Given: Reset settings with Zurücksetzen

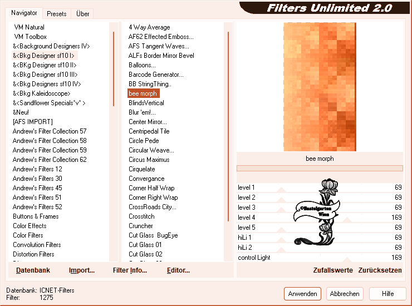Looking at the screenshot, I should (x=380, y=270).
